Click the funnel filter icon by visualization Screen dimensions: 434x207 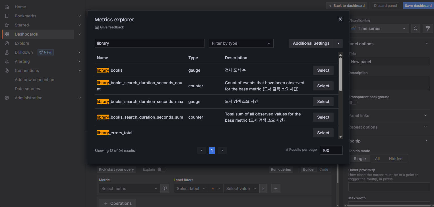(x=427, y=28)
